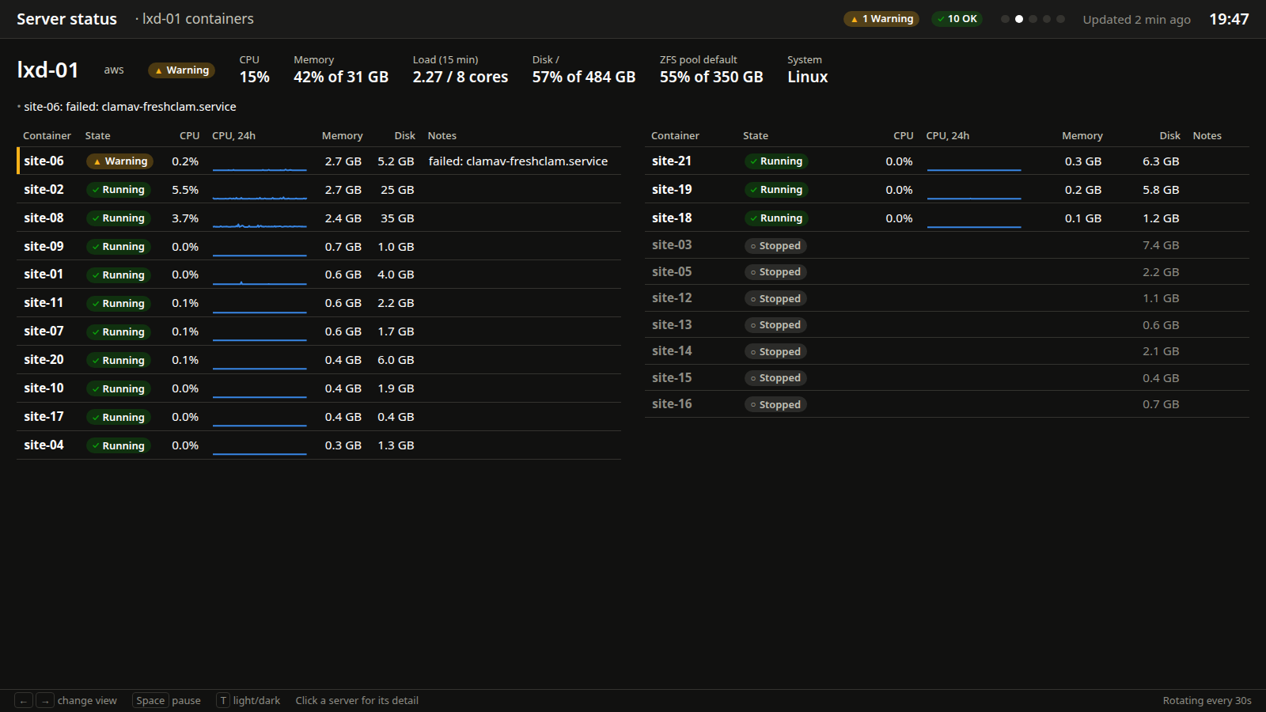Click the 19:47 clock

(1229, 19)
